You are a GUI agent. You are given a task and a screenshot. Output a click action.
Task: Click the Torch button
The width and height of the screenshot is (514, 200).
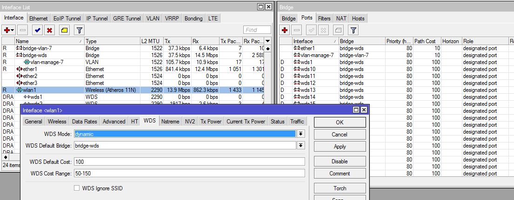click(340, 188)
